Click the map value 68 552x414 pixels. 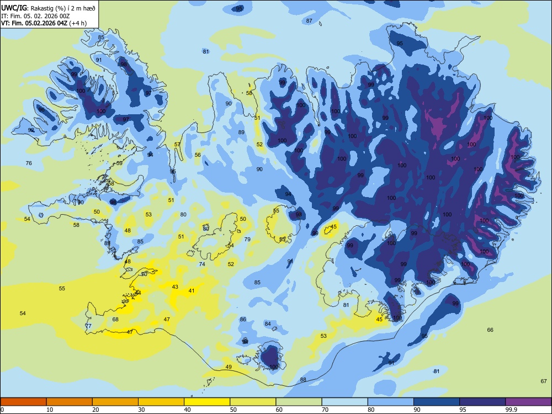(115, 320)
